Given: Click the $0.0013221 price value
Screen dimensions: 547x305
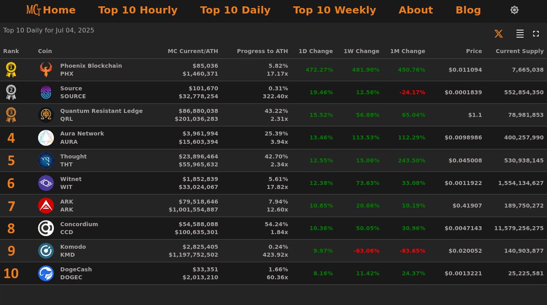Looking at the screenshot, I should pyautogui.click(x=463, y=273).
